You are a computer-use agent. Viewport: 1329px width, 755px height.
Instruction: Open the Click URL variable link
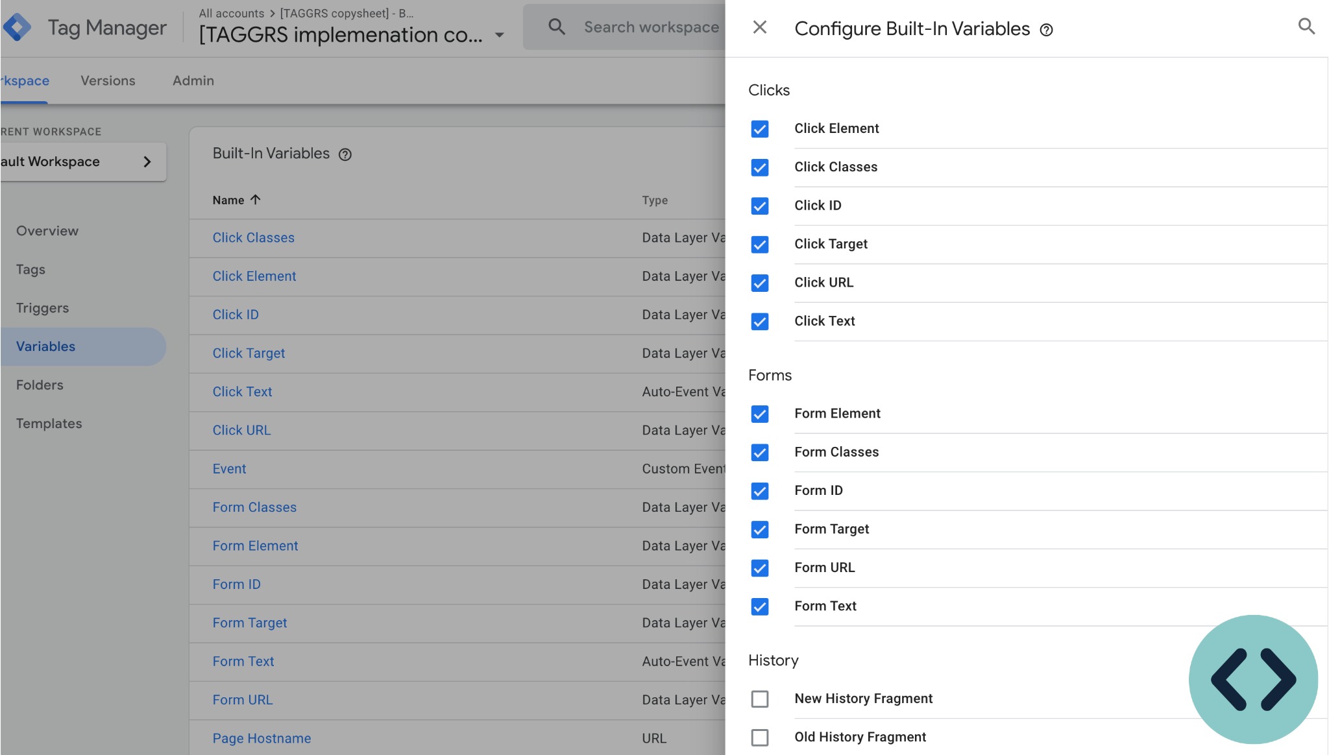241,430
